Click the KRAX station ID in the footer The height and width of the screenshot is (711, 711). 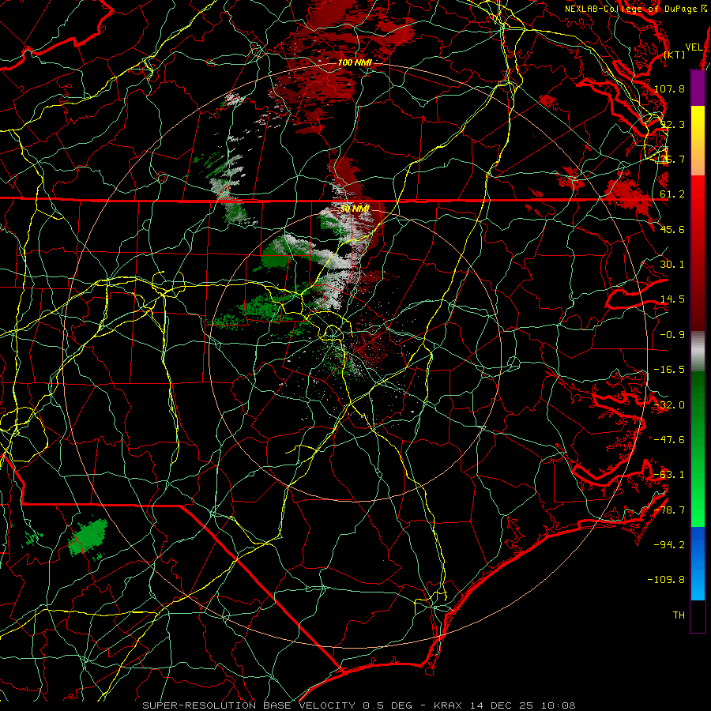click(450, 705)
